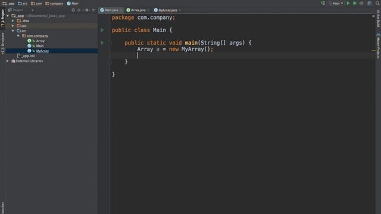Click the External Libraries icon in tree
The width and height of the screenshot is (381, 214).
pyautogui.click(x=13, y=61)
